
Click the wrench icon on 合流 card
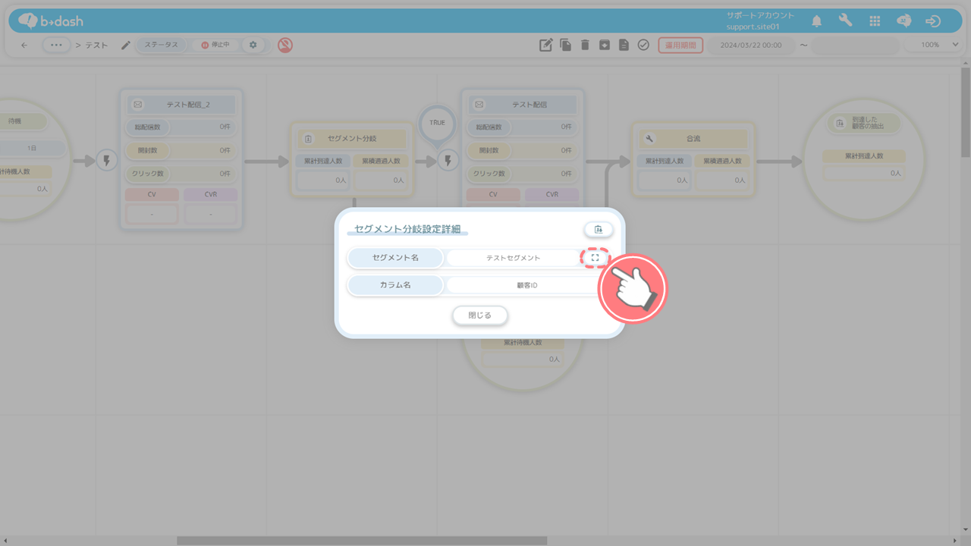649,139
